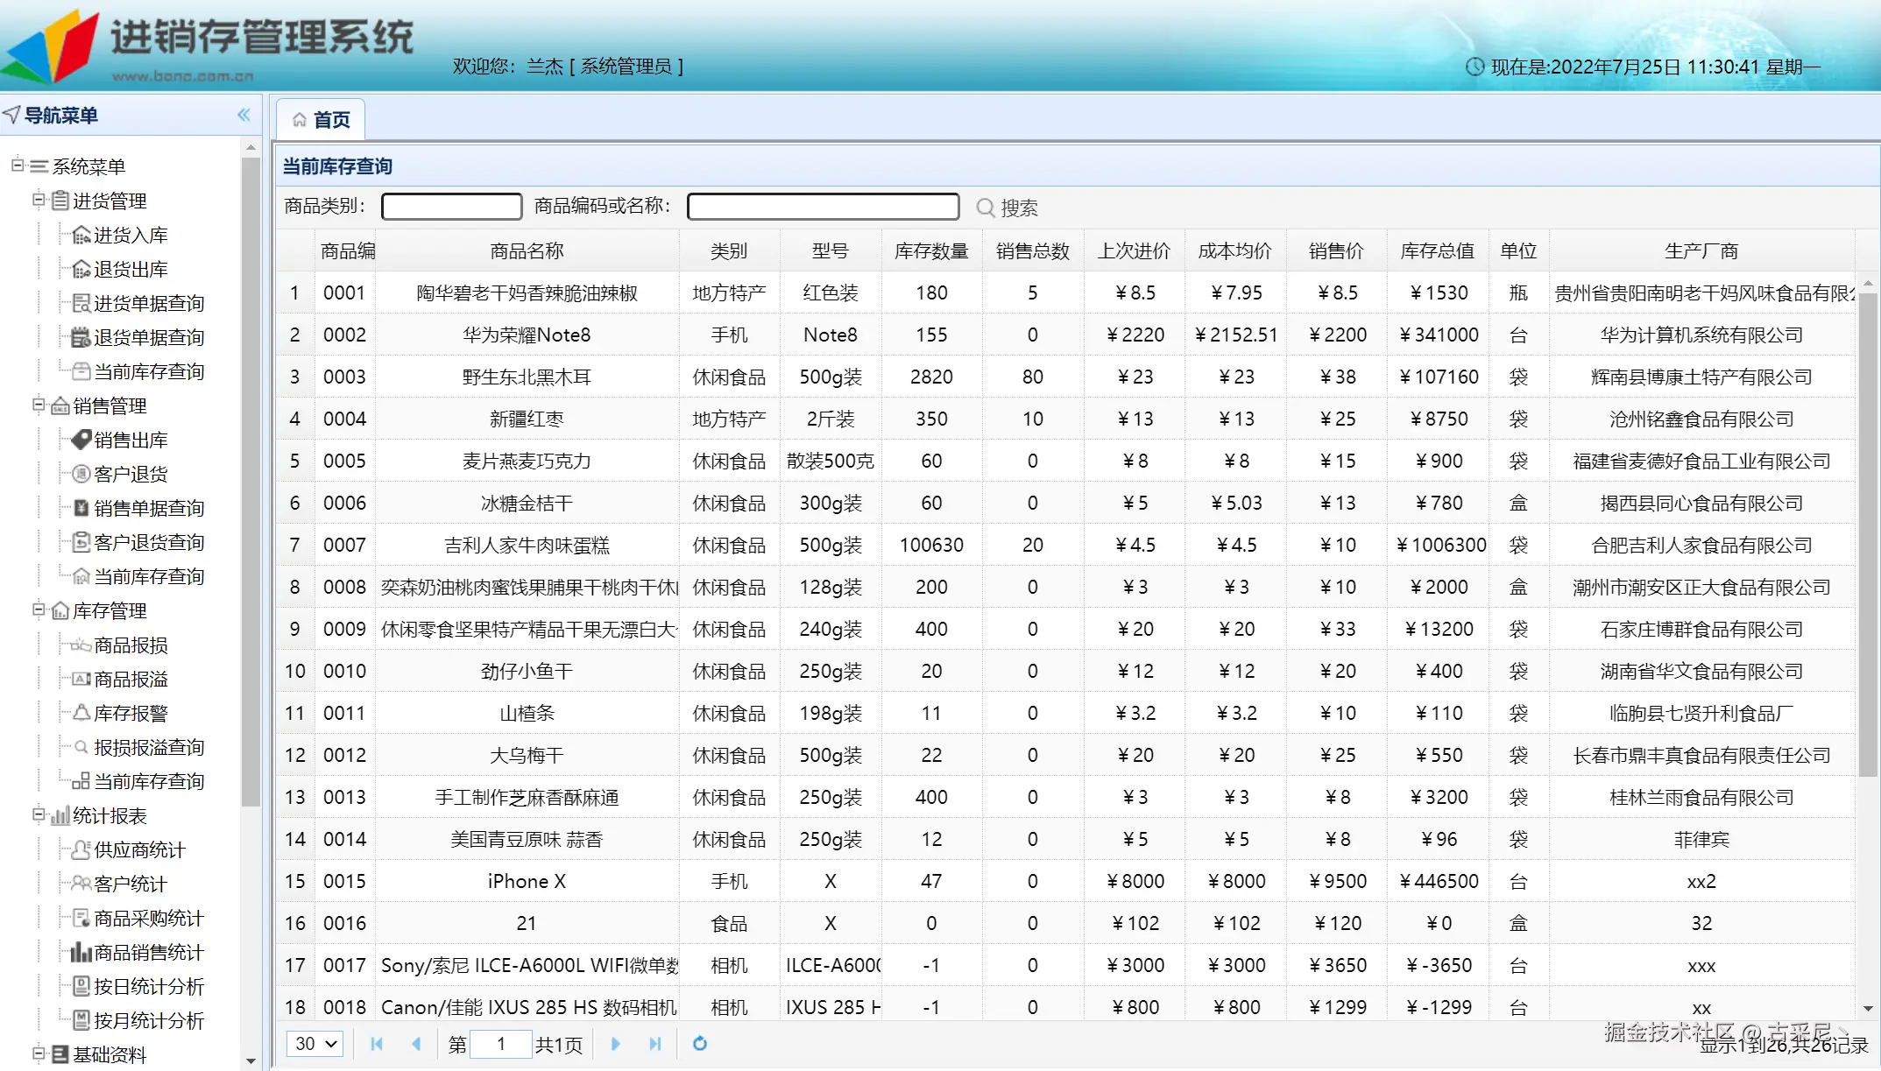Click the refresh icon in pagination bar
The image size is (1881, 1071).
pyautogui.click(x=699, y=1044)
